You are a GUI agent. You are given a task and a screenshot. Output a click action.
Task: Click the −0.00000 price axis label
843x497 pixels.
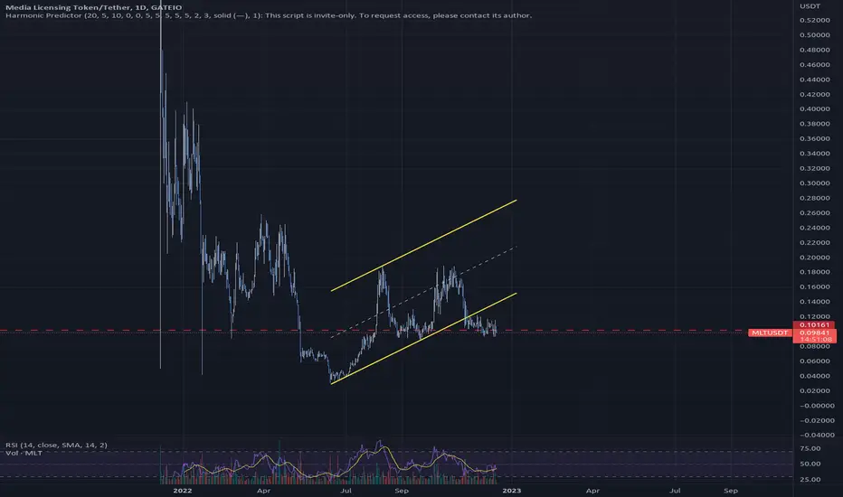tap(817, 406)
